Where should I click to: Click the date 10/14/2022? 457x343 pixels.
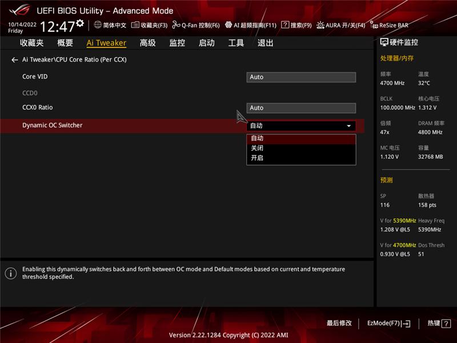(x=22, y=25)
